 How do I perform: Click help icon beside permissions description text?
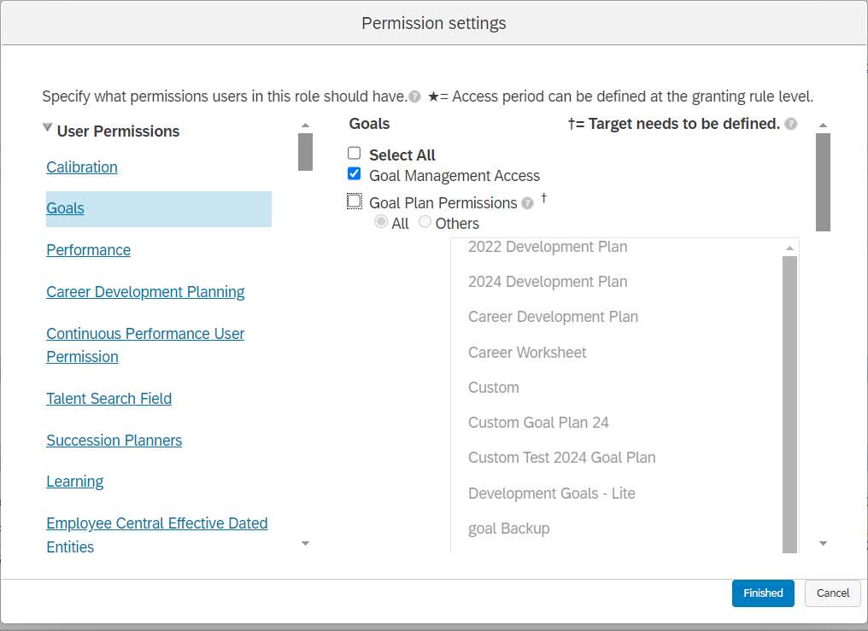coord(414,96)
